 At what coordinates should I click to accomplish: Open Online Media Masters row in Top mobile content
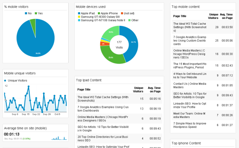pos(203,54)
